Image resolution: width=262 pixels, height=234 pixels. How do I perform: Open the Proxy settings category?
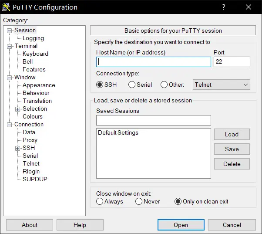point(30,140)
